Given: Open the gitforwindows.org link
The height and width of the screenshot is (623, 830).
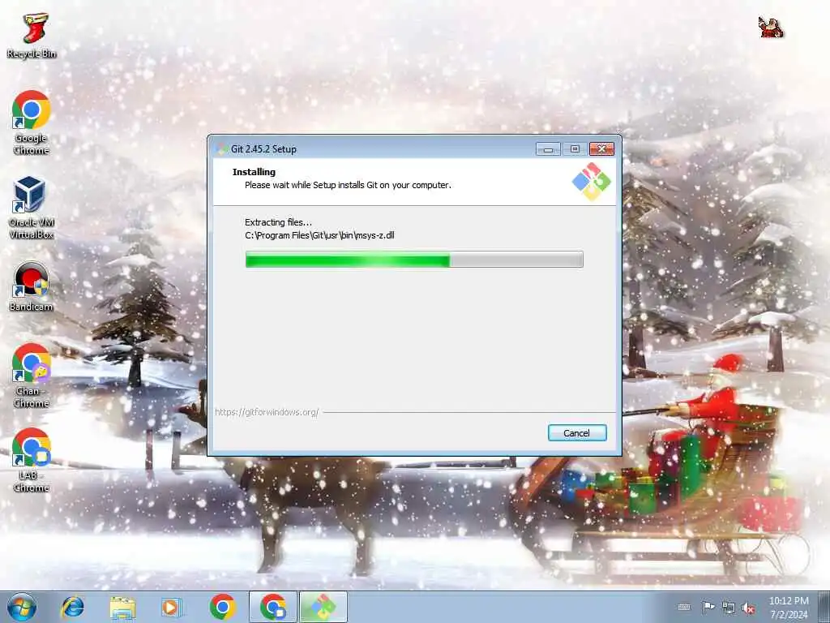Looking at the screenshot, I should pos(267,412).
